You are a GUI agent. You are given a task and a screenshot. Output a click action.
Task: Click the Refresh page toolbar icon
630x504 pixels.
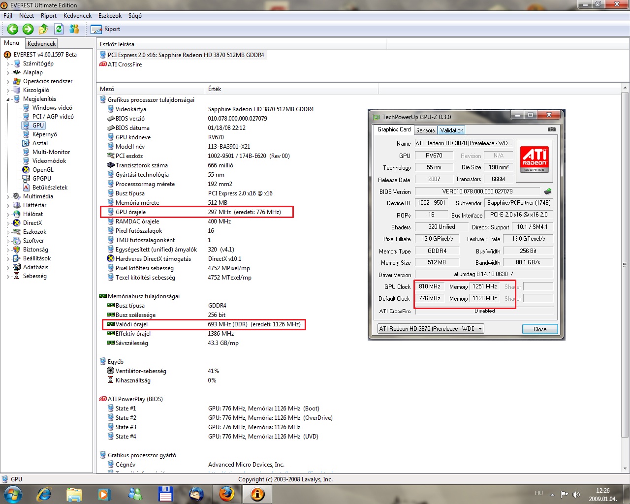[59, 29]
